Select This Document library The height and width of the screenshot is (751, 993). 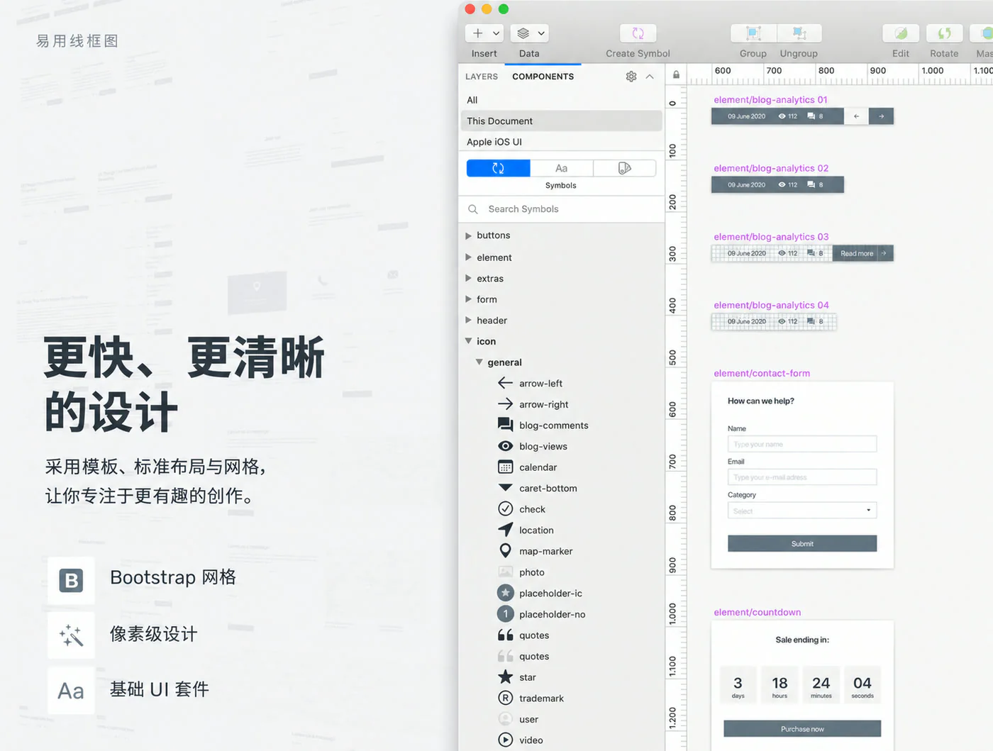coord(561,121)
